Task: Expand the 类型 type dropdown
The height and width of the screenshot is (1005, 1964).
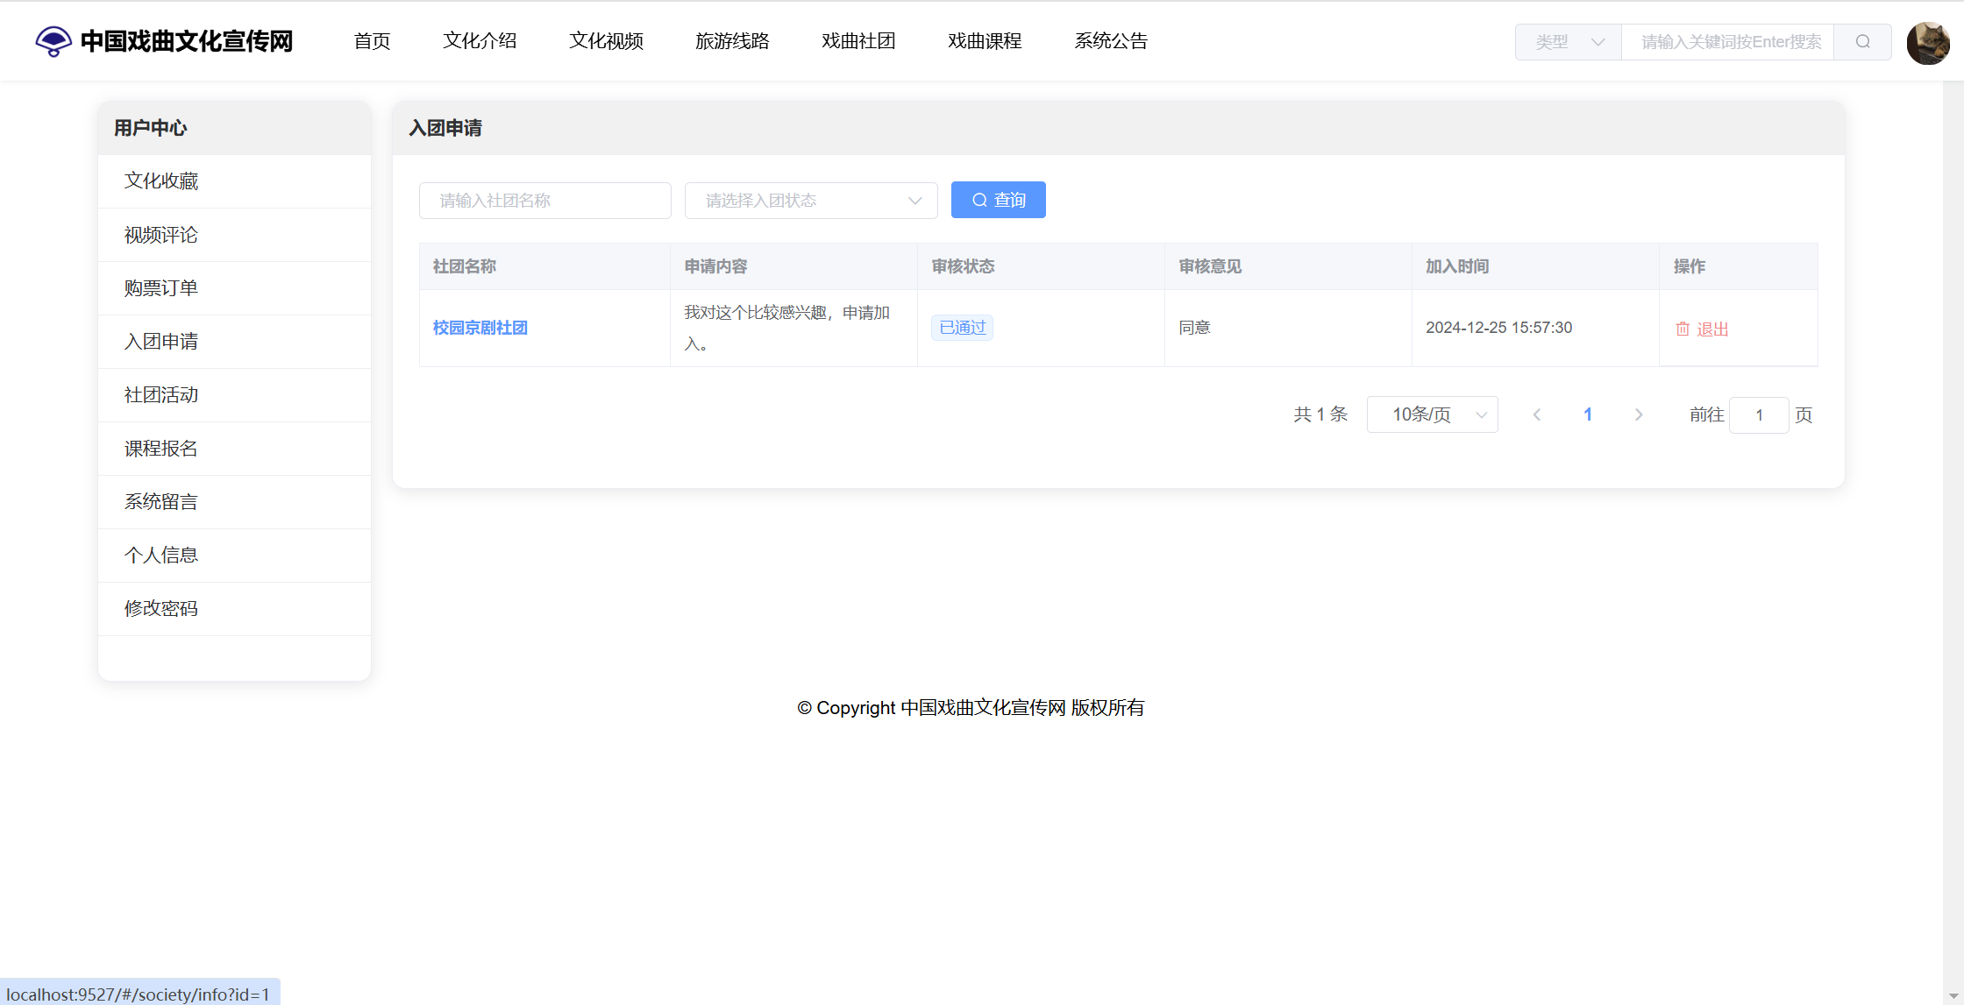Action: pos(1569,42)
